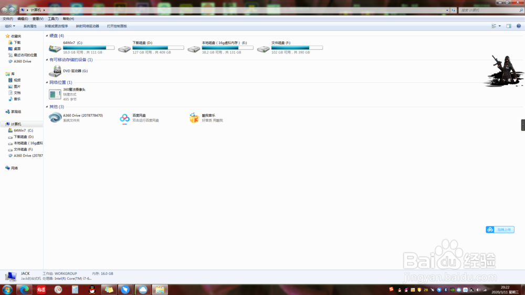Open the cloud app taskbar icon
This screenshot has width=525, height=295.
pos(143,289)
